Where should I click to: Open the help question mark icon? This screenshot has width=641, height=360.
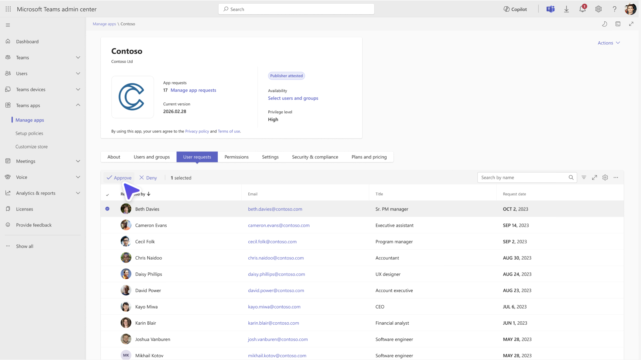coord(615,9)
